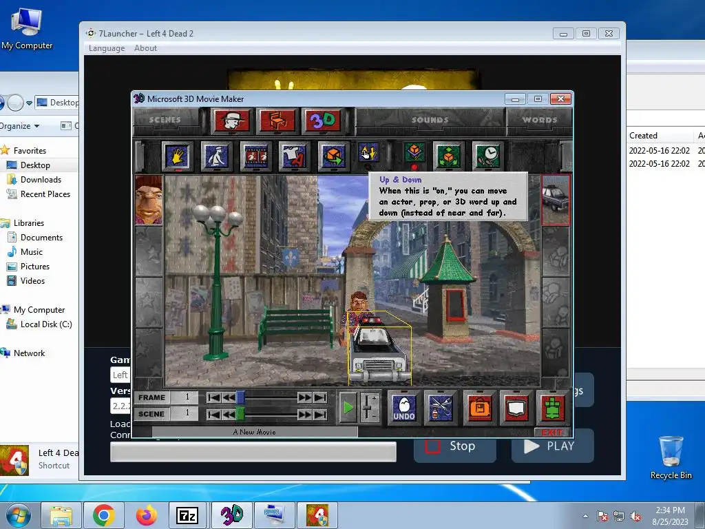Open Documents library in Explorer
Viewport: 705px width, 529px height.
tap(41, 238)
